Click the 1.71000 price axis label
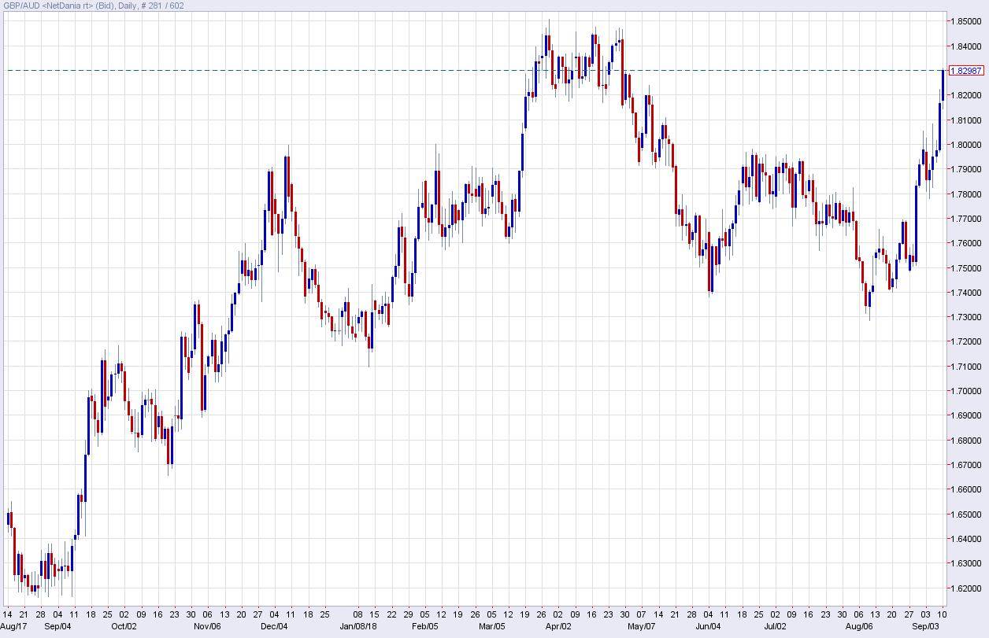This screenshot has width=989, height=638. point(966,367)
